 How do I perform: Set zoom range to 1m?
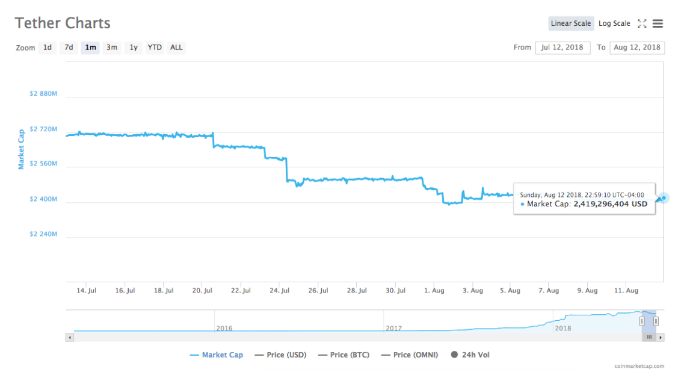pyautogui.click(x=90, y=48)
